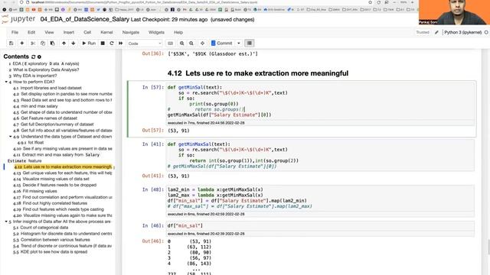Click the crosshair toolbar icon

click(x=202, y=44)
